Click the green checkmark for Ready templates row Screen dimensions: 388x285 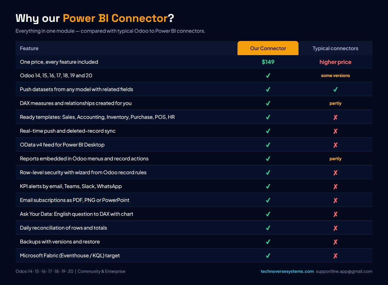pyautogui.click(x=268, y=117)
